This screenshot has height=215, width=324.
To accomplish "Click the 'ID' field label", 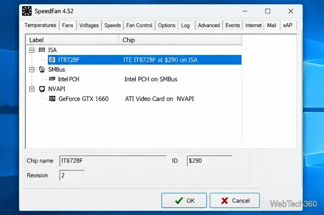I will pyautogui.click(x=175, y=161).
